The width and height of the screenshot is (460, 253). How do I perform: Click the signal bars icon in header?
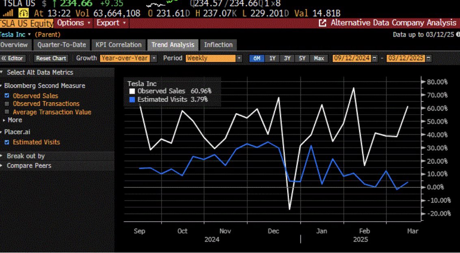[x=8, y=13]
